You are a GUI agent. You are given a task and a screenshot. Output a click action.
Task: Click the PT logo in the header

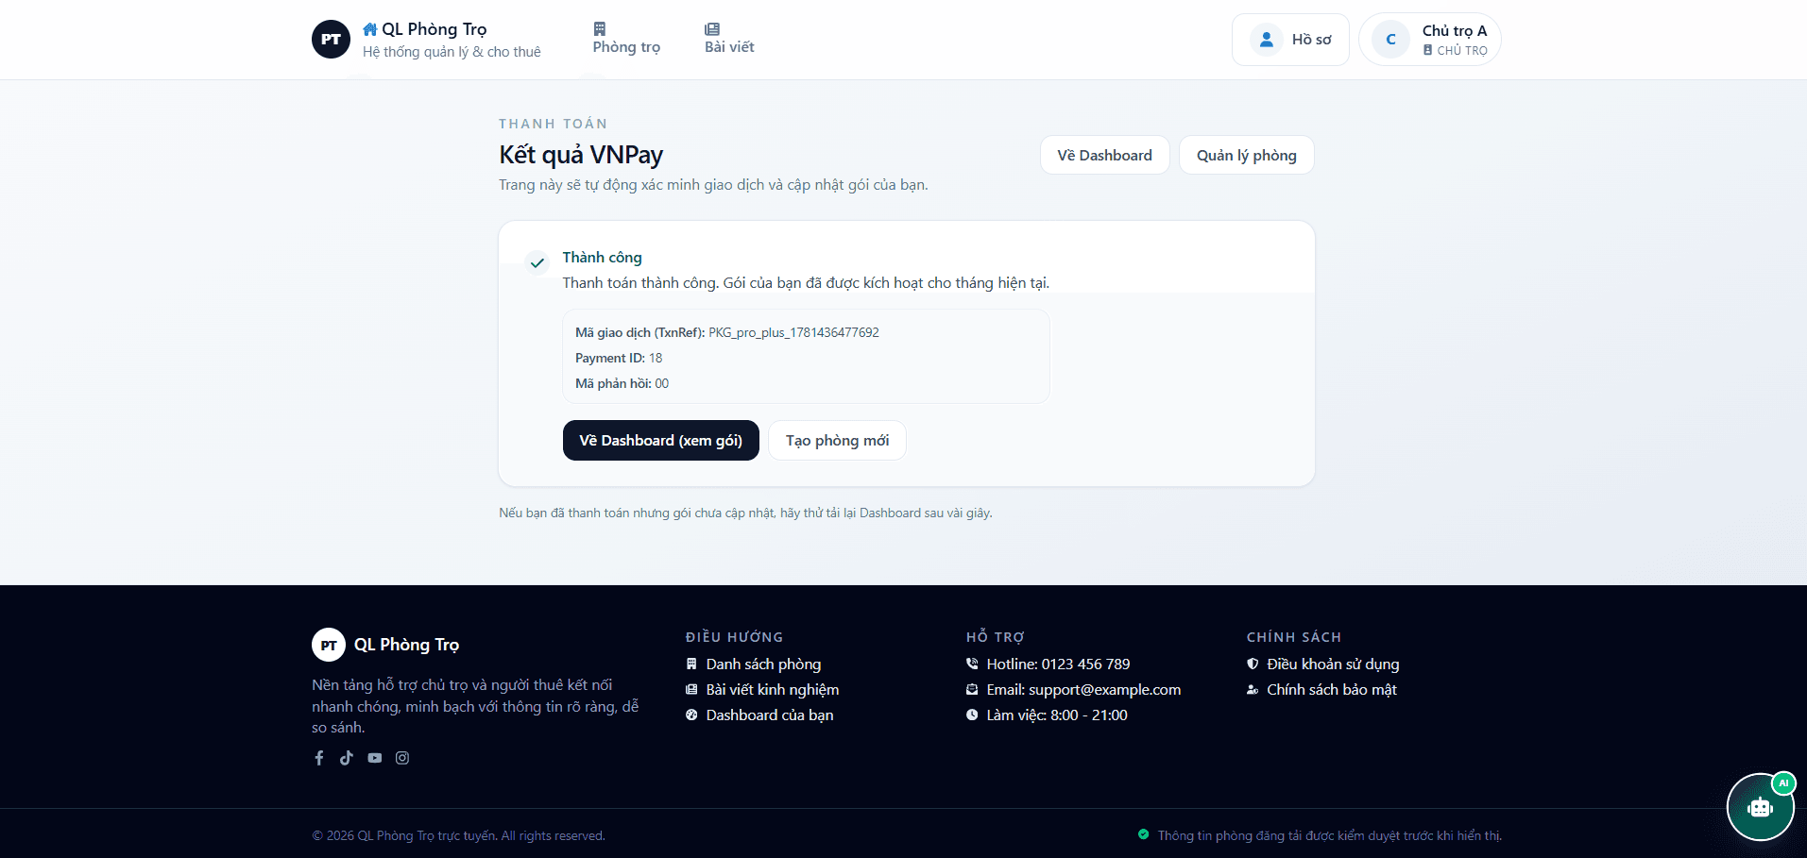point(331,40)
